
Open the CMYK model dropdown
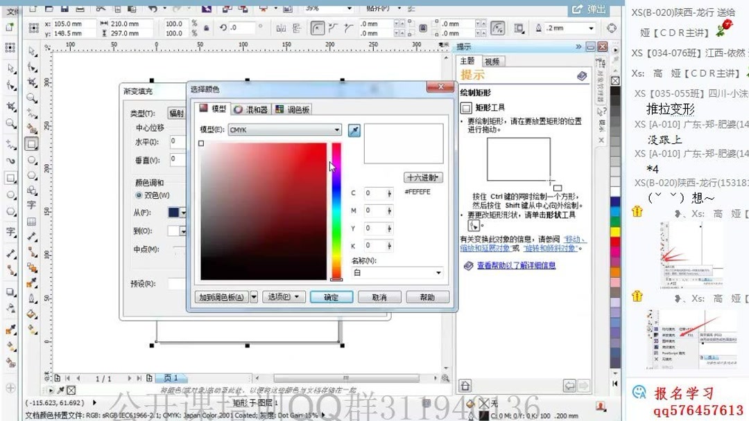336,129
